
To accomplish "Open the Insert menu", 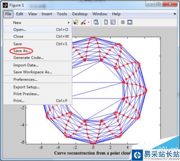I will 47,14.
